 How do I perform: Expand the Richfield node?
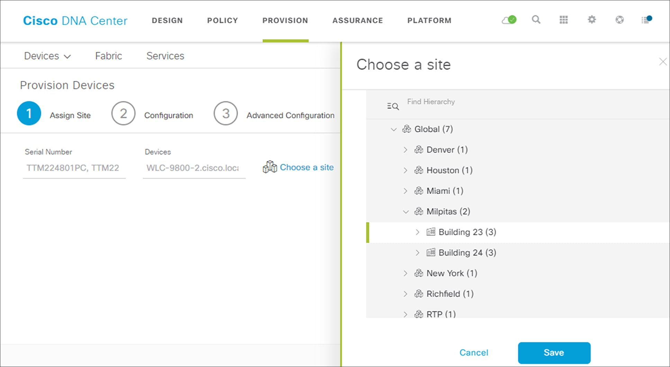pyautogui.click(x=405, y=294)
